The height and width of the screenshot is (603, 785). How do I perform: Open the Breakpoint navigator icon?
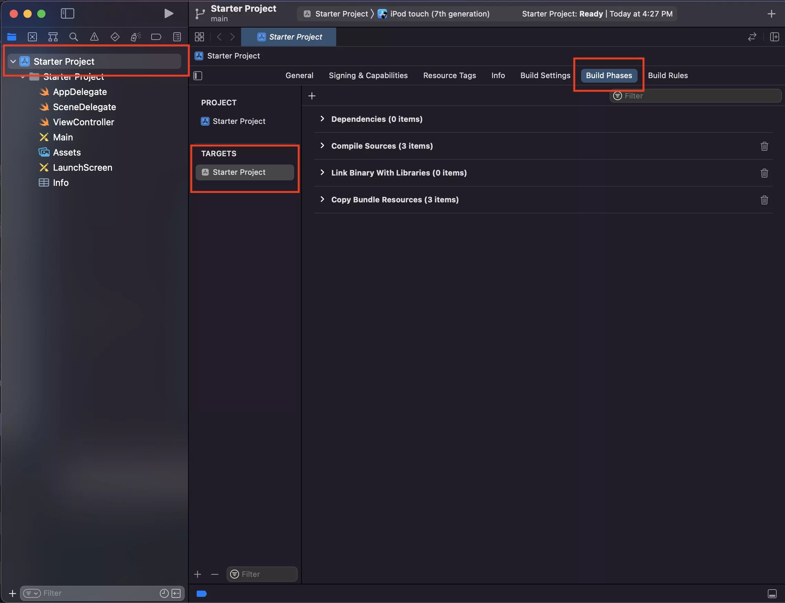pos(156,36)
